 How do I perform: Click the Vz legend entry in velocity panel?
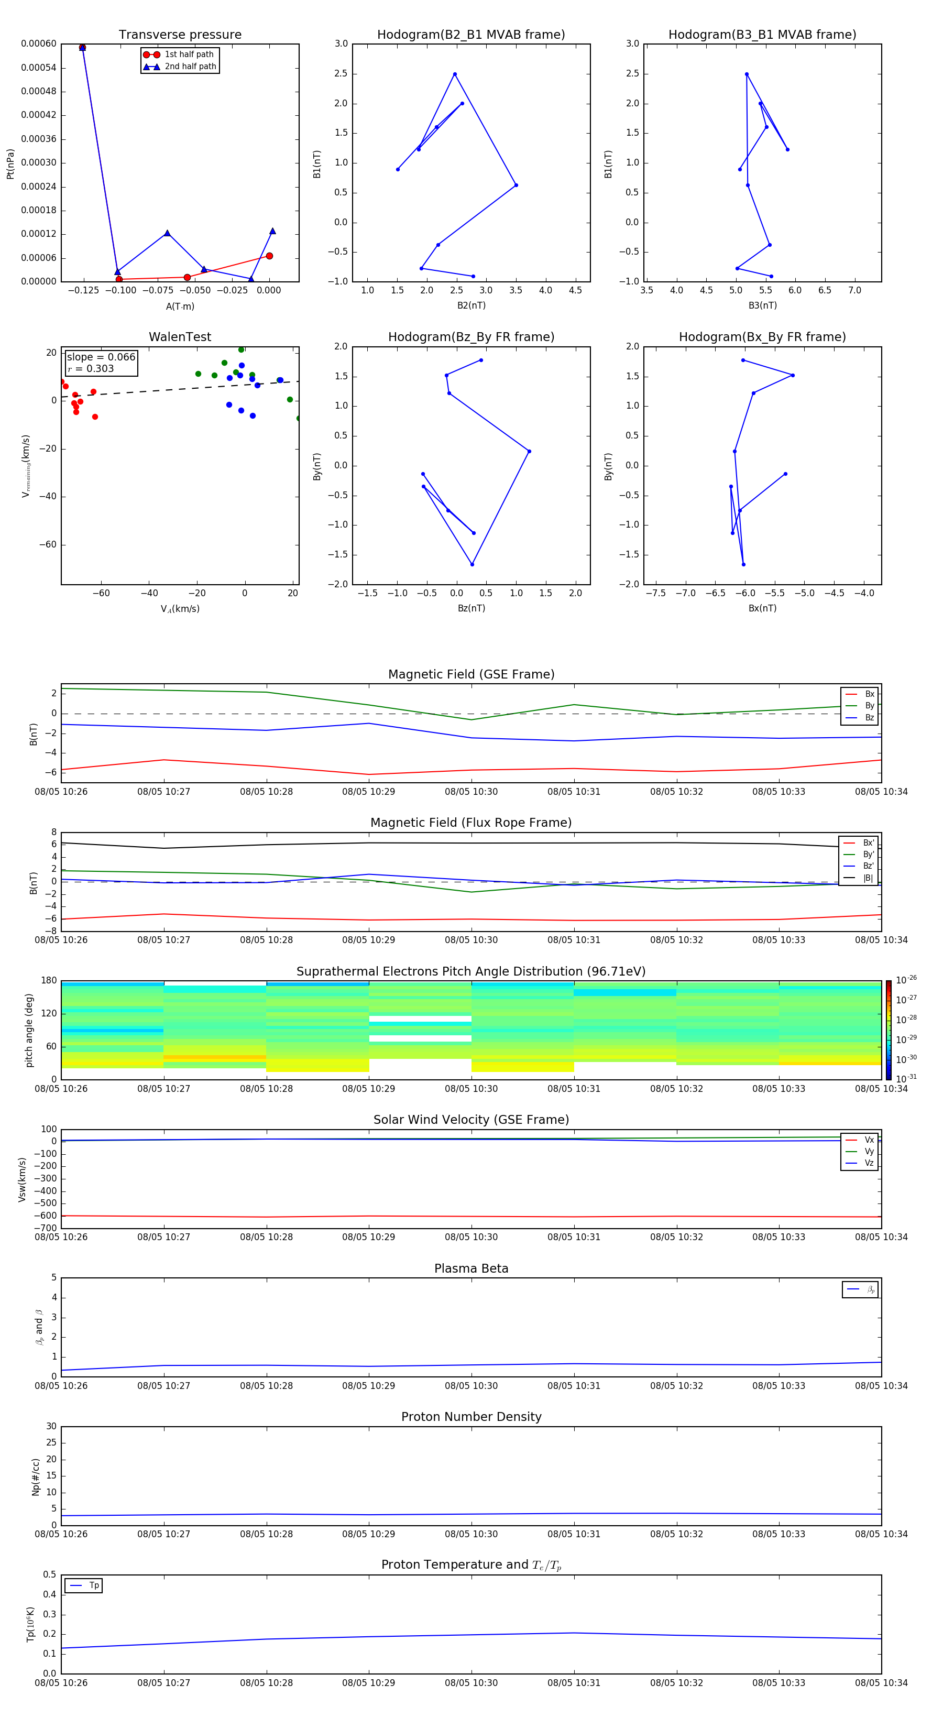click(860, 1163)
